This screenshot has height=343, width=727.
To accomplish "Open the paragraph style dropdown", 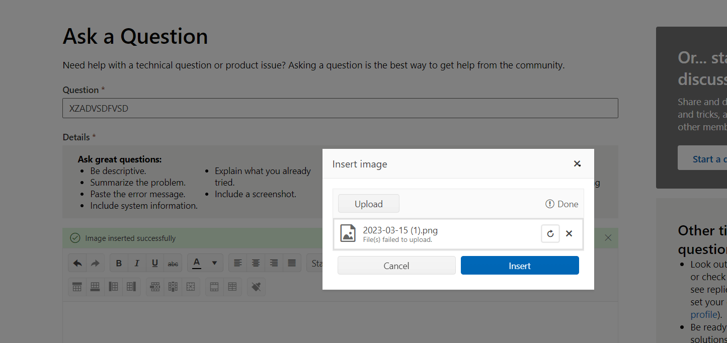I will click(x=315, y=263).
